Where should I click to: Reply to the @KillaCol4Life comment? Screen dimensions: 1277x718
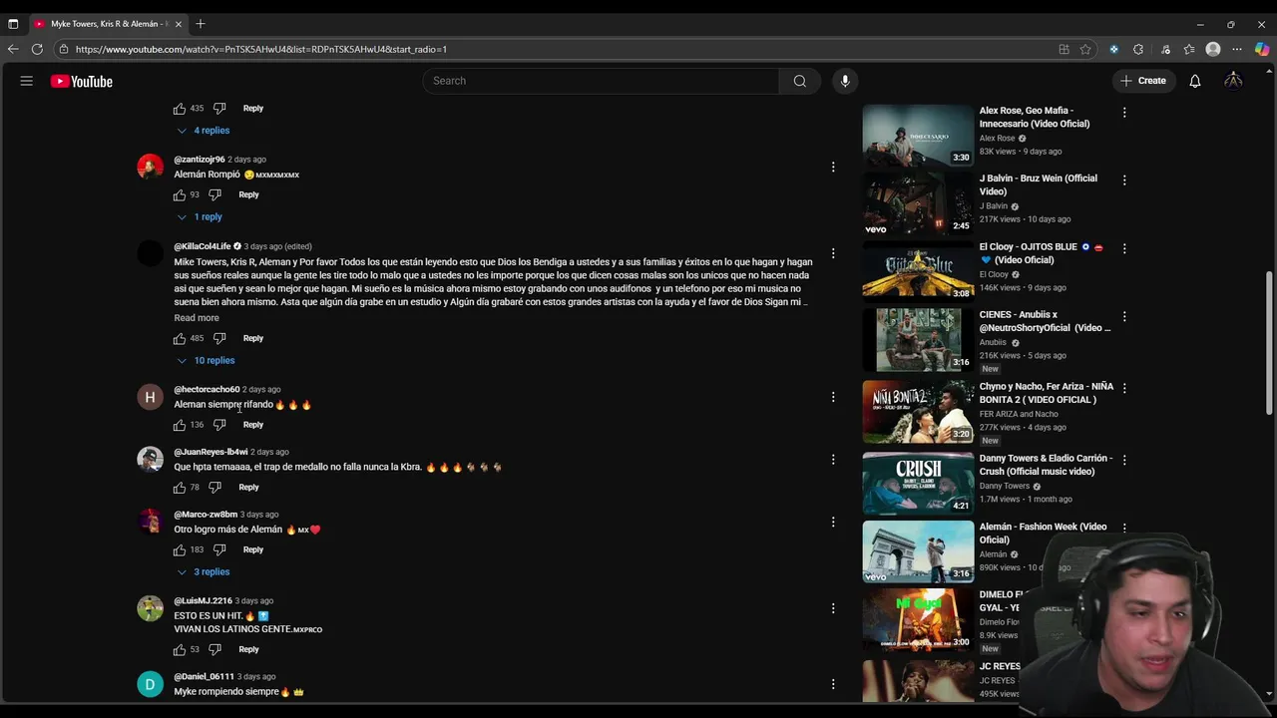click(253, 338)
